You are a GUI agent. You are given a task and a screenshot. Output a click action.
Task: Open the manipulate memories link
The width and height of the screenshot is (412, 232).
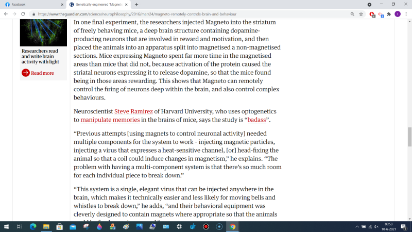110,120
